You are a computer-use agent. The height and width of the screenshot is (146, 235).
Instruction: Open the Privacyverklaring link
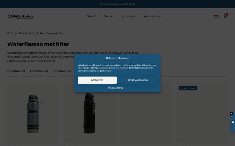click(116, 88)
